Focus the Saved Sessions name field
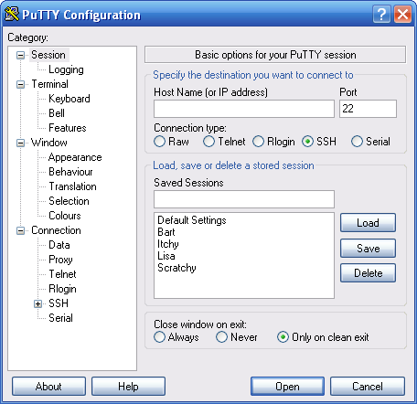The height and width of the screenshot is (404, 417). pos(244,199)
